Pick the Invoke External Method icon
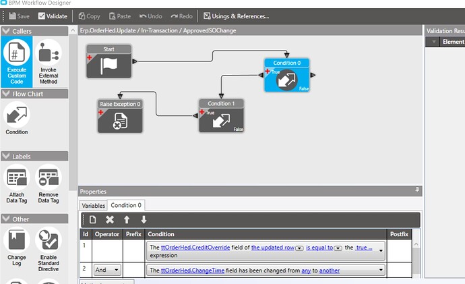The height and width of the screenshot is (284, 465). (x=49, y=61)
